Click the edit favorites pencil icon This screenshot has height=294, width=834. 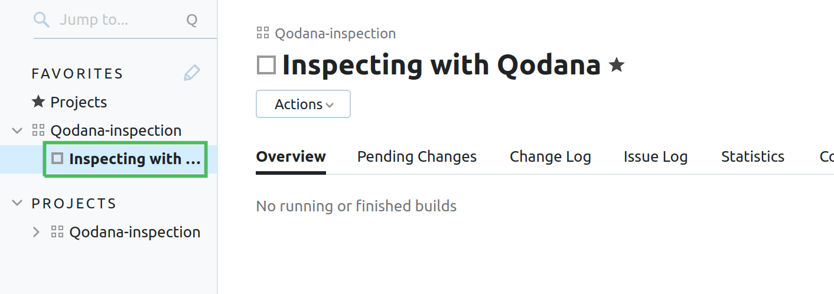pos(191,73)
